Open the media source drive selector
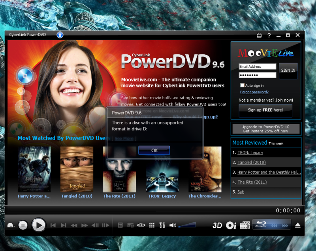This screenshot has height=251, width=316. click(11, 225)
